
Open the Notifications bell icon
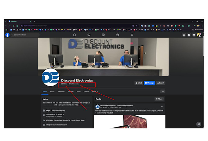(x=194, y=35)
